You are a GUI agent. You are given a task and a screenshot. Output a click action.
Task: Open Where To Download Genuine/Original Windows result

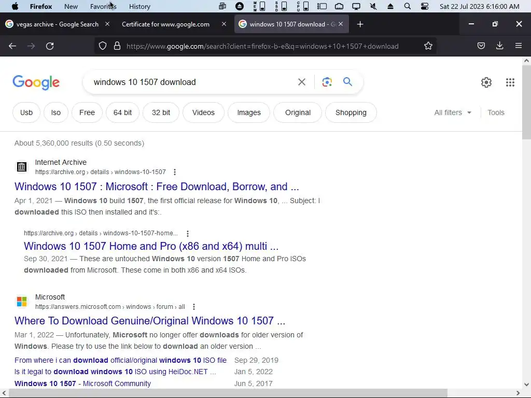[x=150, y=320]
